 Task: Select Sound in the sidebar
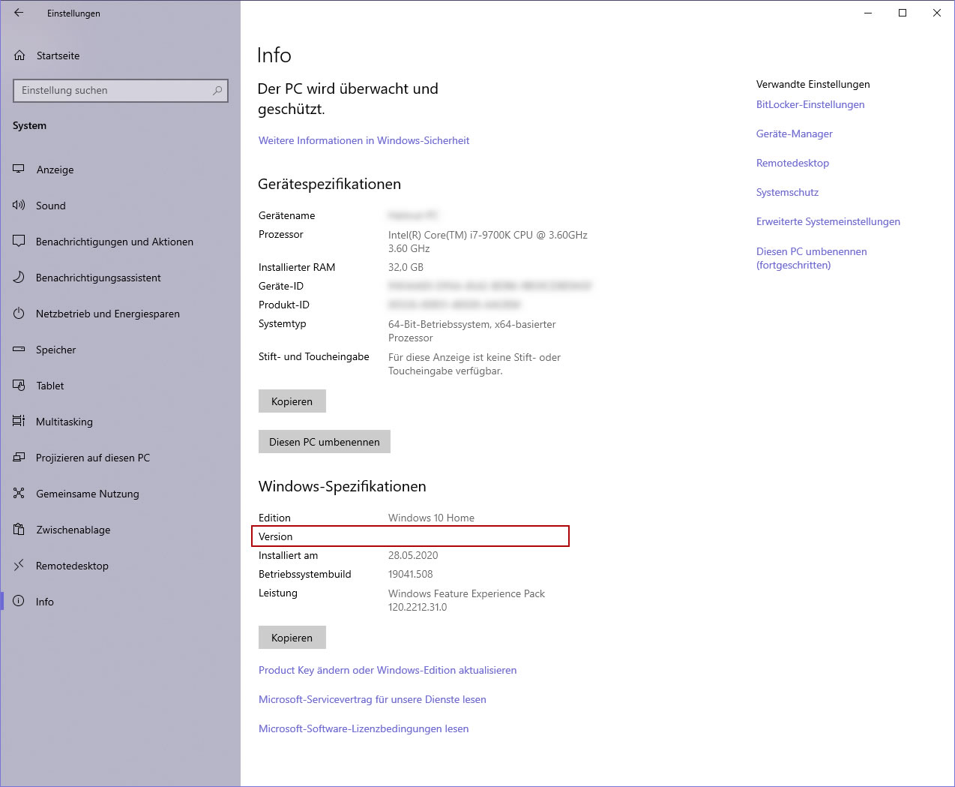pyautogui.click(x=120, y=206)
